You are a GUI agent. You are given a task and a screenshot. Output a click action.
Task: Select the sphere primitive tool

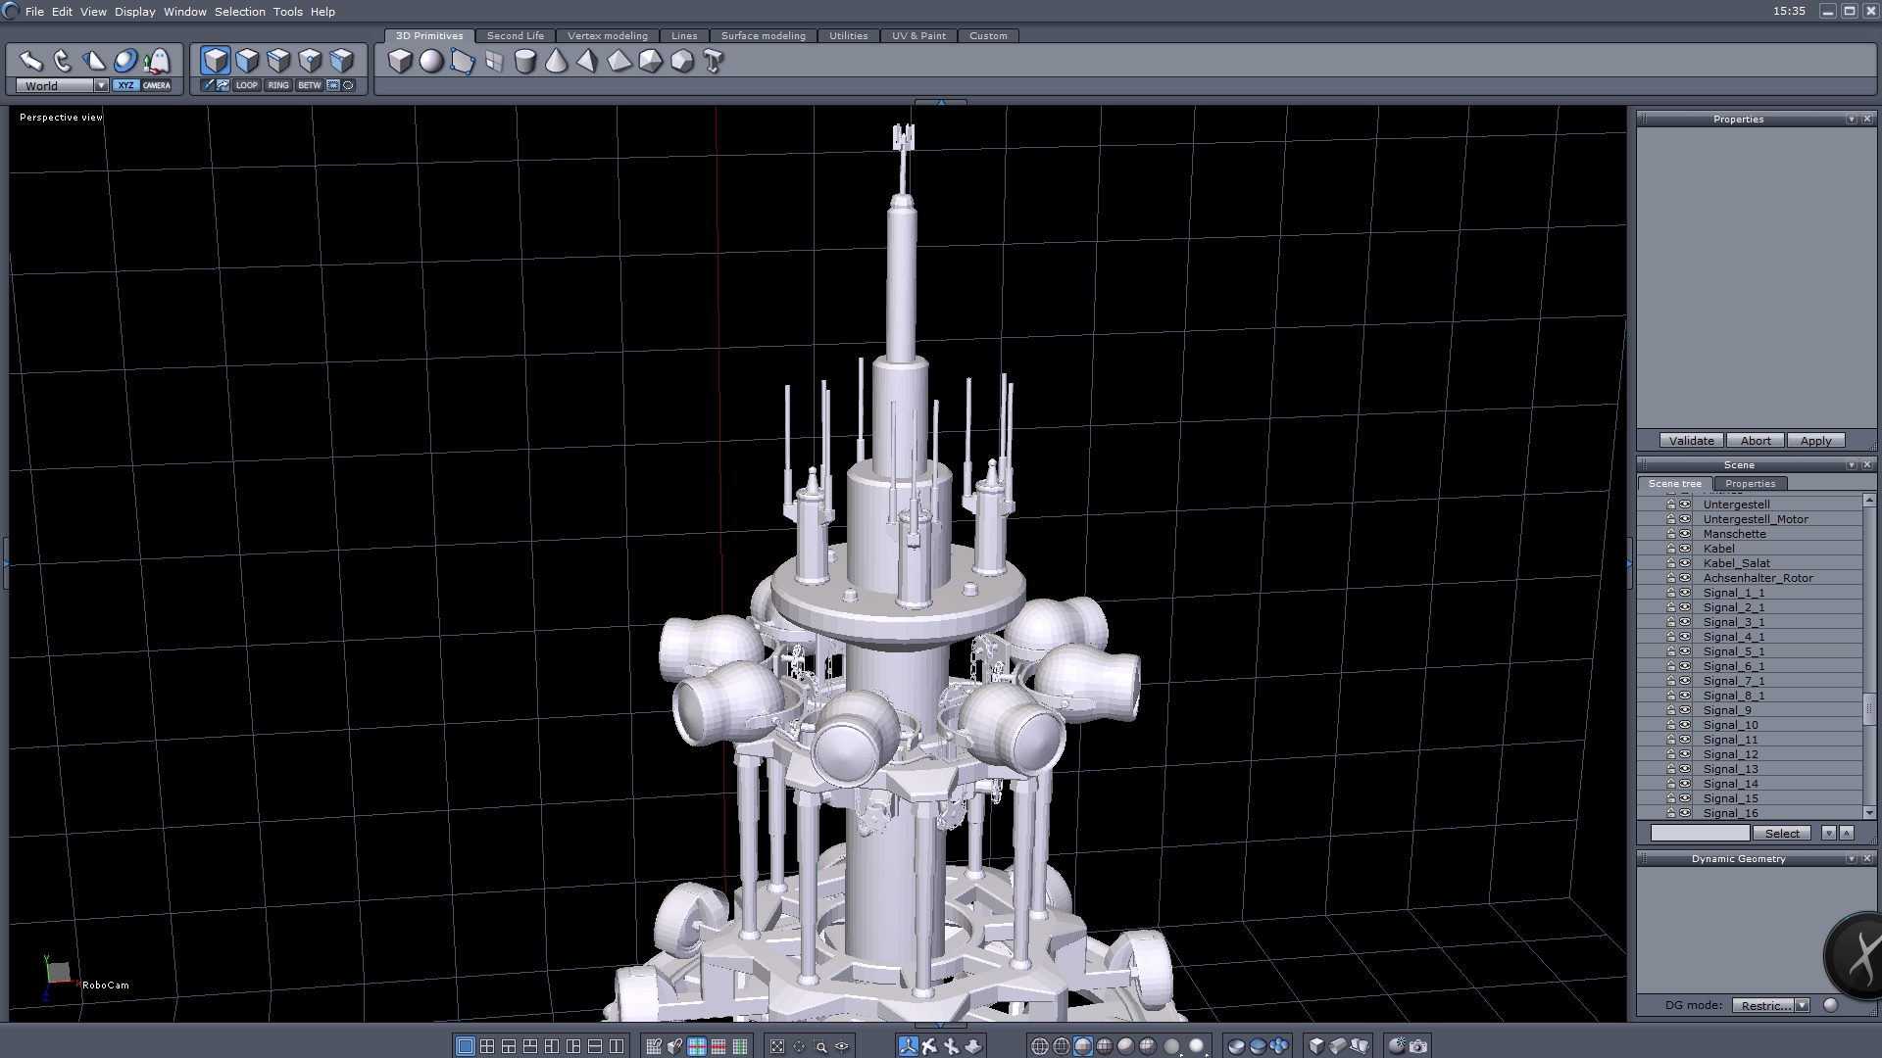(x=431, y=62)
